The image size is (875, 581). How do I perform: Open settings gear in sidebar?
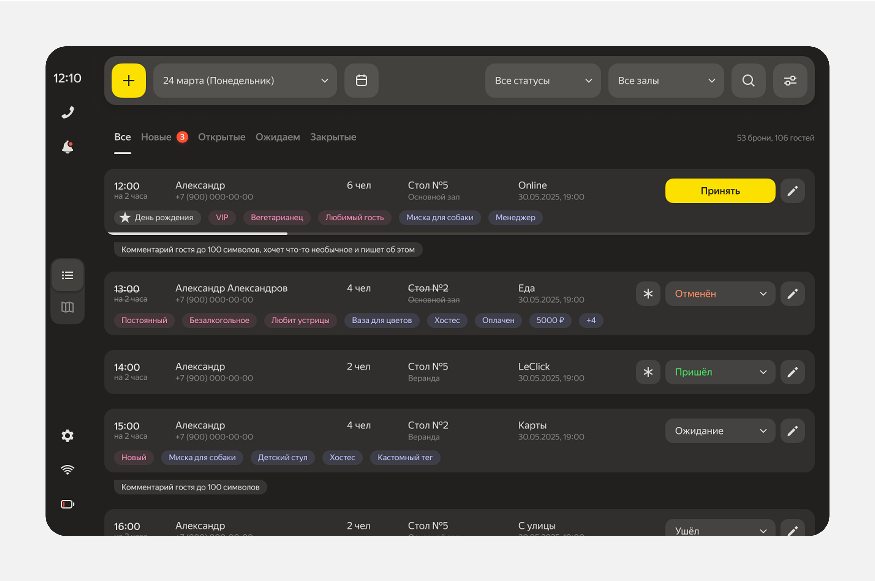[x=67, y=435]
